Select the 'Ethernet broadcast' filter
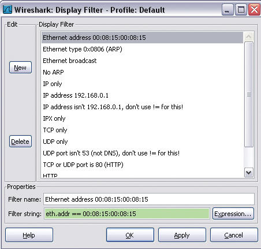This screenshot has width=261, height=249. (x=143, y=61)
